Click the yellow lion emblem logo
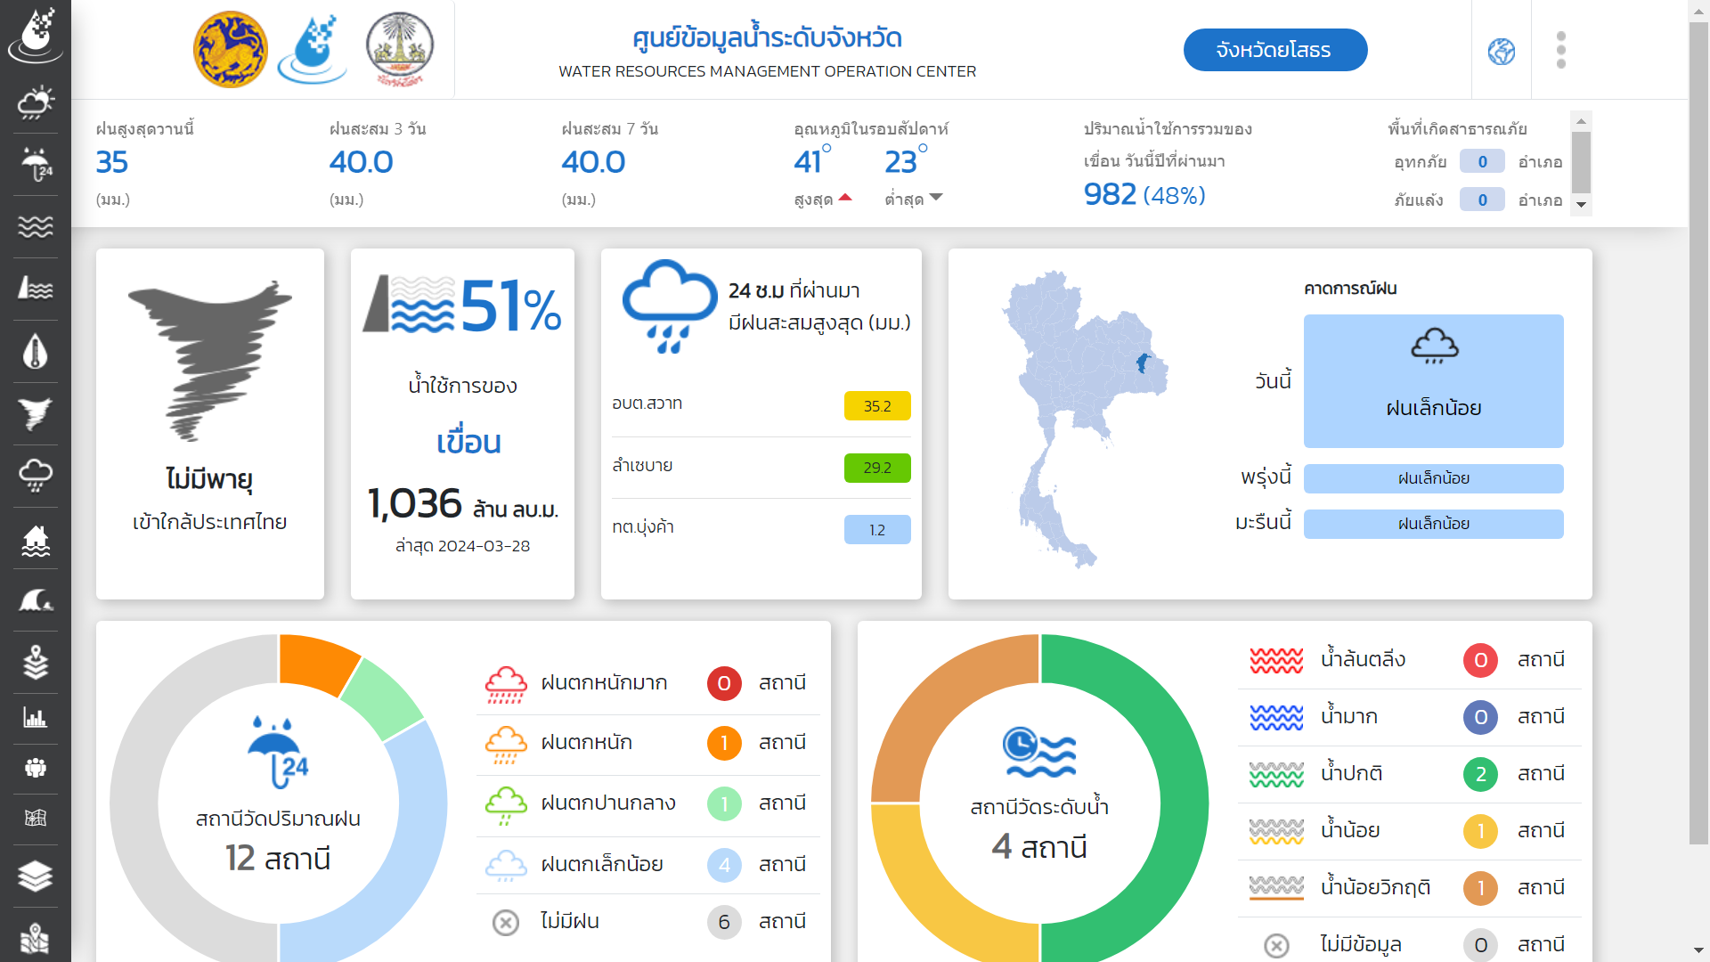The image size is (1710, 962). pyautogui.click(x=231, y=50)
